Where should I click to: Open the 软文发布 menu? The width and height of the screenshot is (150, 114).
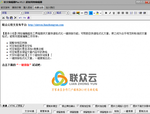[x=5, y=7]
